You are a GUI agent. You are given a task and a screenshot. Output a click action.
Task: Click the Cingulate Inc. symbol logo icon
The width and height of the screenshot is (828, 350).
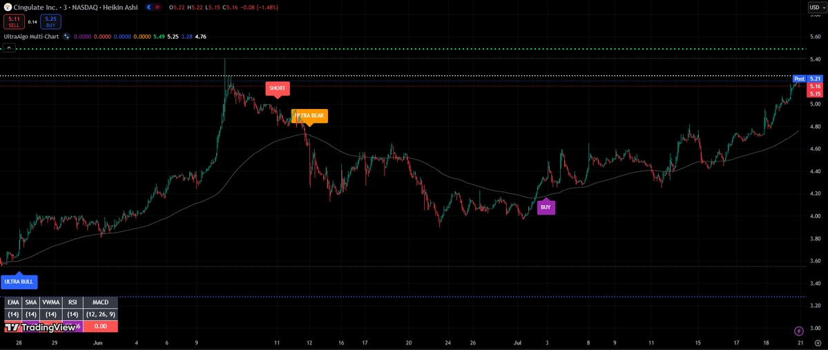click(x=8, y=8)
